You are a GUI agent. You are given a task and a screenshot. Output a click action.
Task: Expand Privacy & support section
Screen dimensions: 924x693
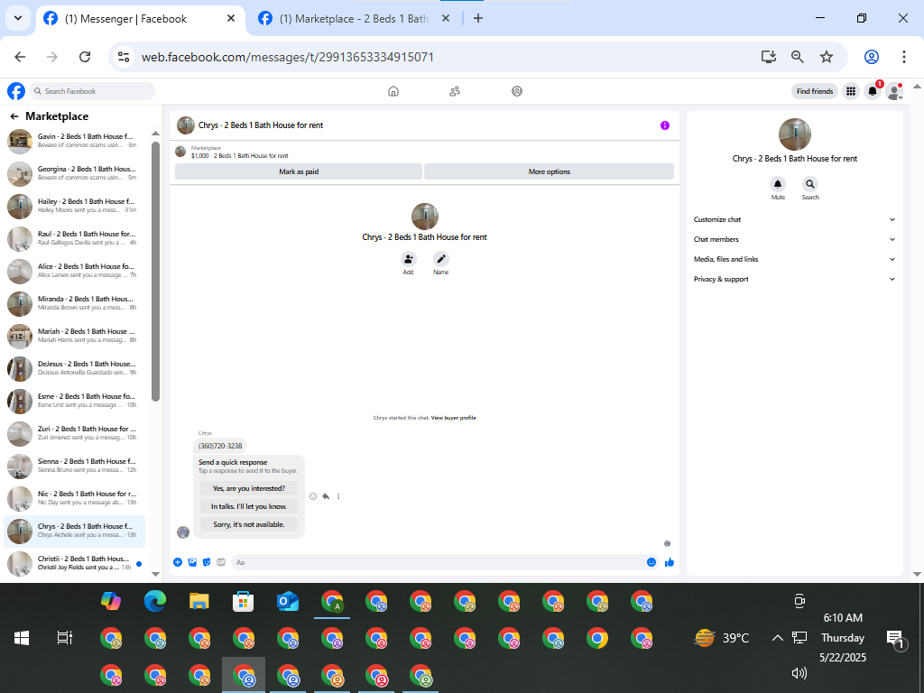pos(794,280)
